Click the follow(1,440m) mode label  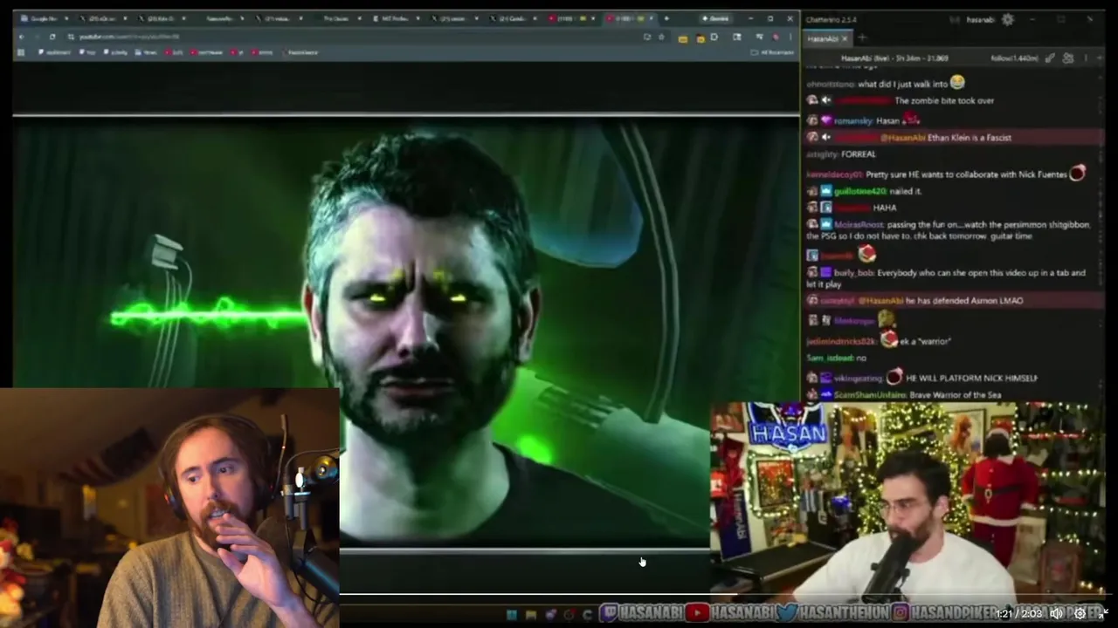pyautogui.click(x=1014, y=58)
